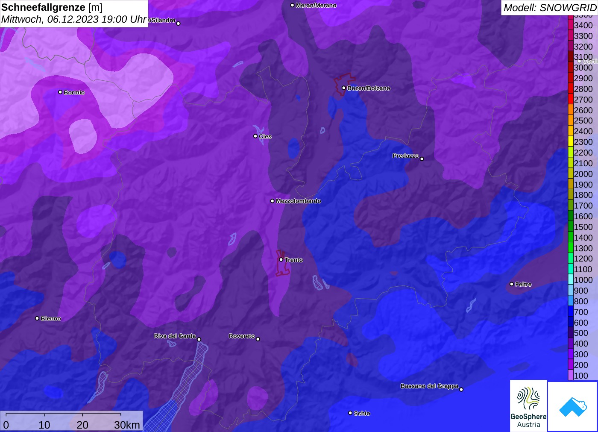Click the 400 legend value
The image size is (598, 432).
point(581,344)
